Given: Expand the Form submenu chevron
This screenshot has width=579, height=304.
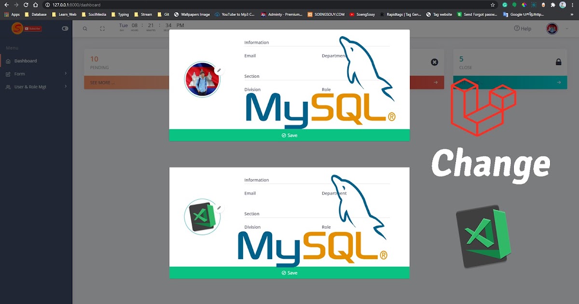Looking at the screenshot, I should [x=66, y=73].
